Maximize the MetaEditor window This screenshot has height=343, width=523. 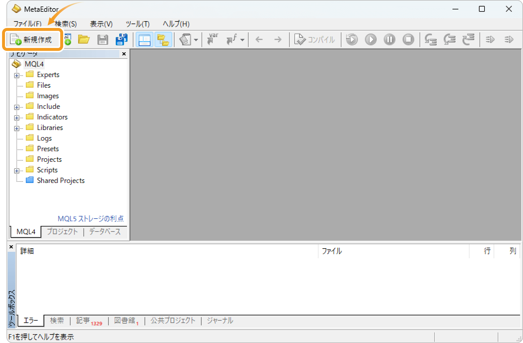point(482,9)
